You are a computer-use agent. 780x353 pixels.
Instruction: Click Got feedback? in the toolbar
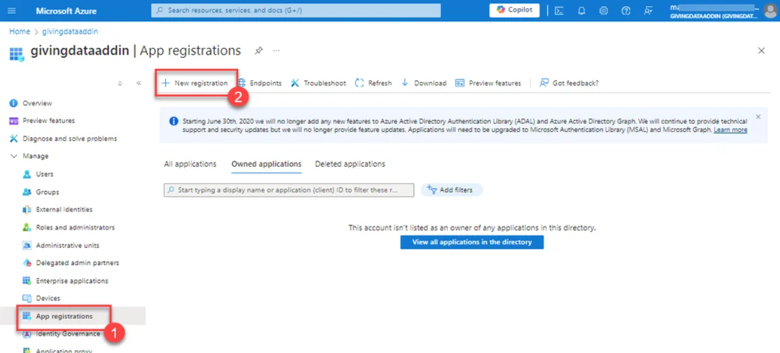click(x=569, y=83)
